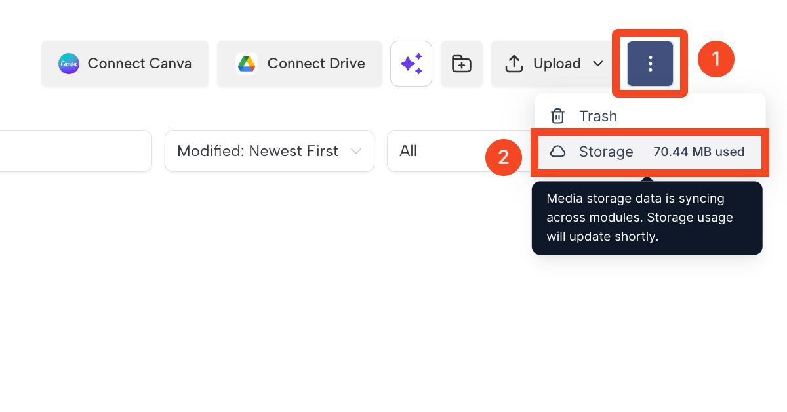The image size is (787, 412).
Task: Click the Connect Canva button
Action: pos(125,64)
